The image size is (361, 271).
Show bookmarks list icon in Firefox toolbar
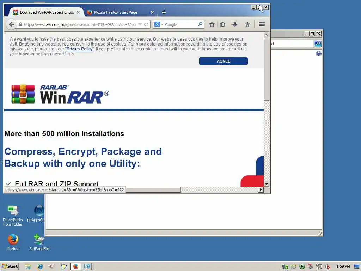tap(222, 24)
